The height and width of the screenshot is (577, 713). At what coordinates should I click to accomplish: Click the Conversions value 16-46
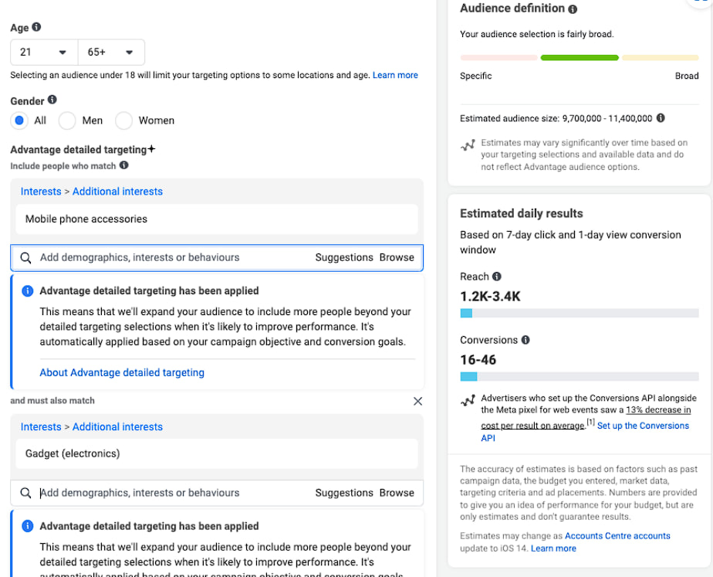[478, 360]
